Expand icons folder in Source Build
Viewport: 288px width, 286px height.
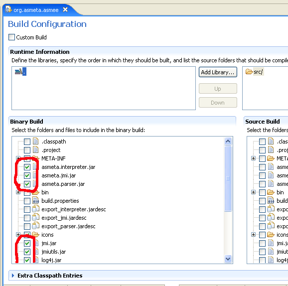point(253,234)
